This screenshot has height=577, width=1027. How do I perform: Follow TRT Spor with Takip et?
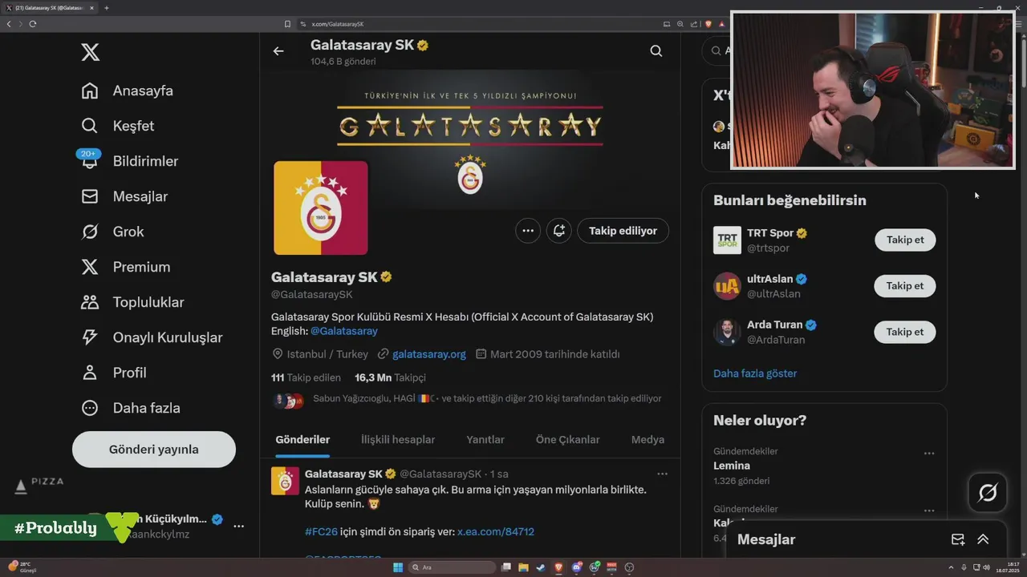[x=905, y=240]
